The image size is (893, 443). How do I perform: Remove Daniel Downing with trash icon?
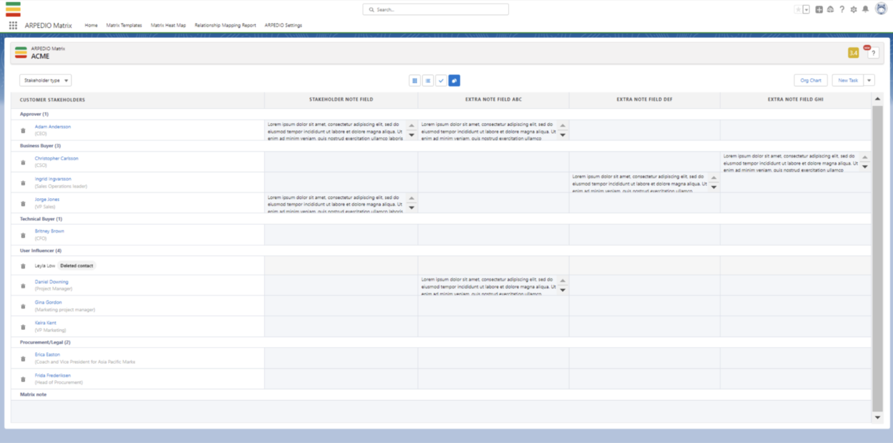pyautogui.click(x=23, y=286)
